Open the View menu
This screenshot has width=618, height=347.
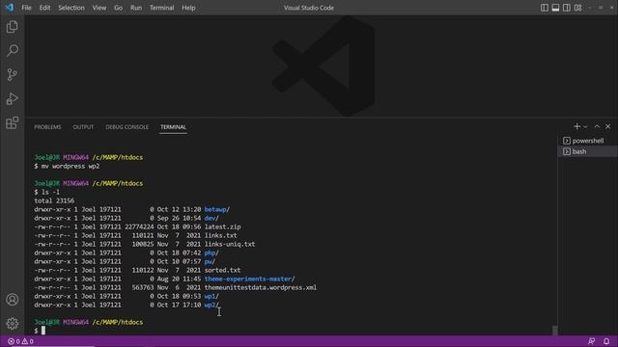(x=98, y=8)
